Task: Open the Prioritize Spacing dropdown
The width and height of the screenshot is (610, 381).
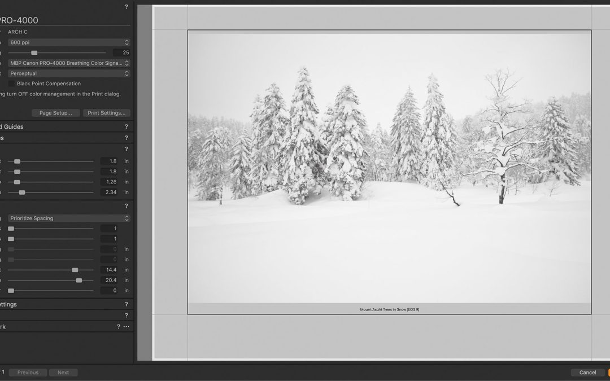Action: tap(69, 218)
